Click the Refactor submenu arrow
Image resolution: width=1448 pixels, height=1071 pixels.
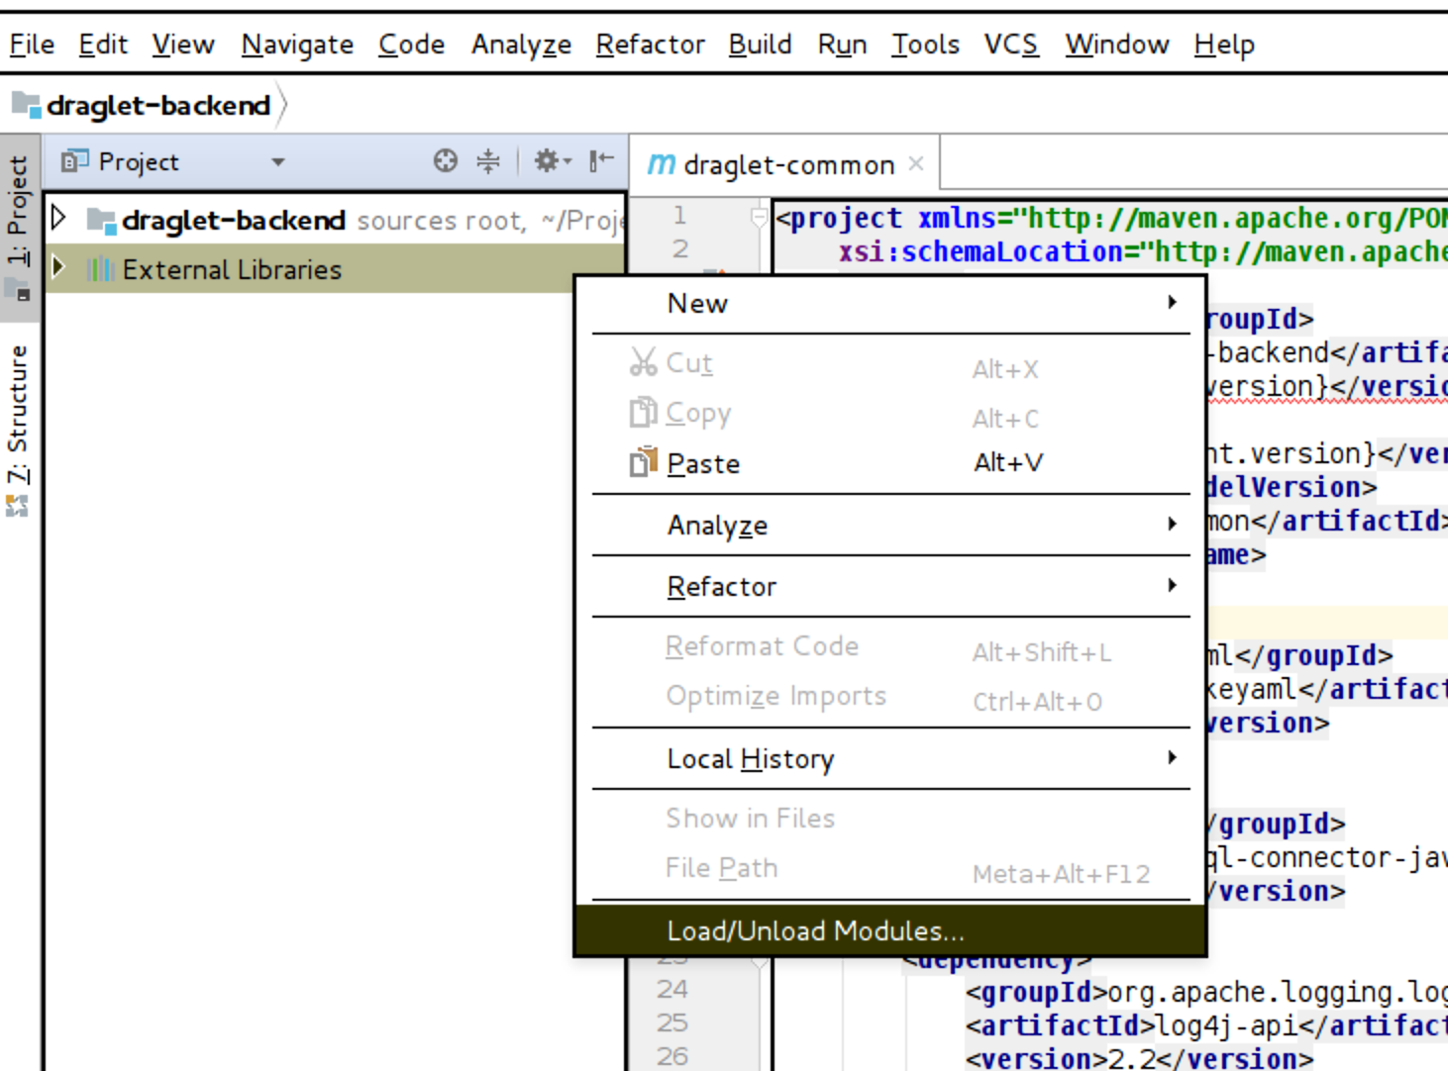tap(1173, 585)
